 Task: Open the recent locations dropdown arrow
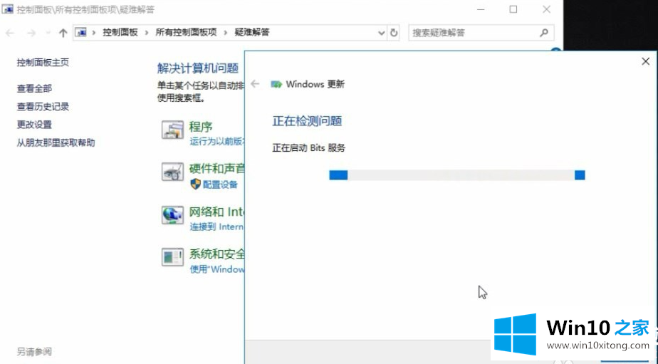pyautogui.click(x=48, y=33)
